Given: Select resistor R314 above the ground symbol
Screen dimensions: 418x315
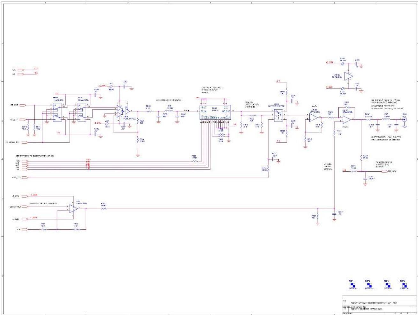Looking at the screenshot, I should coord(138,140).
